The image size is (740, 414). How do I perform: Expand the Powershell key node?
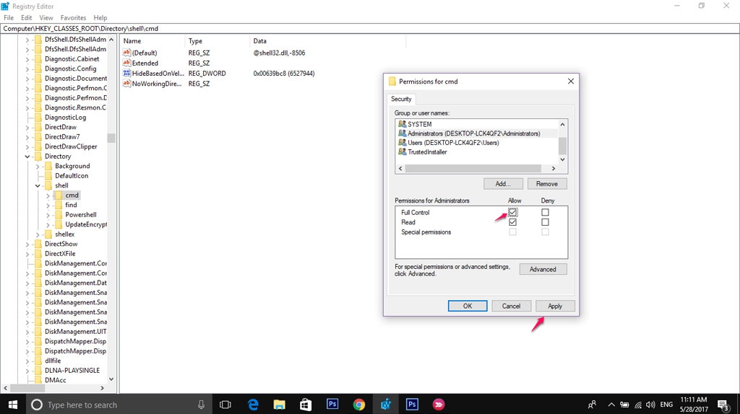(48, 215)
